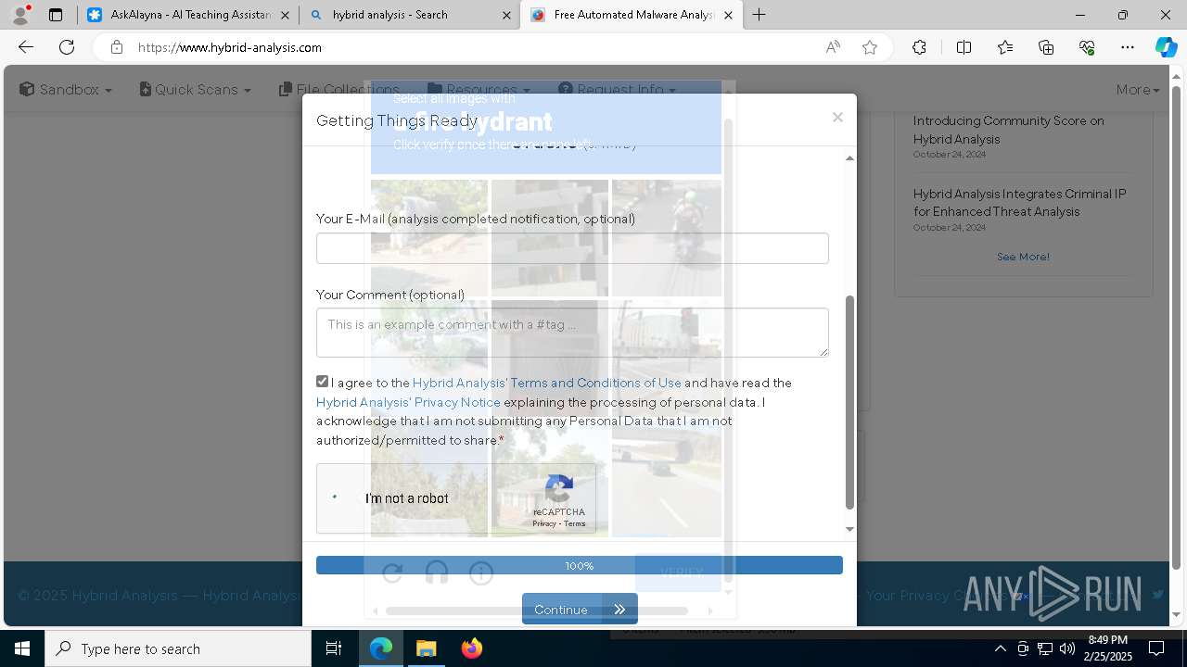1187x667 pixels.
Task: Close the hybrid analysis Search tab
Action: point(506,15)
